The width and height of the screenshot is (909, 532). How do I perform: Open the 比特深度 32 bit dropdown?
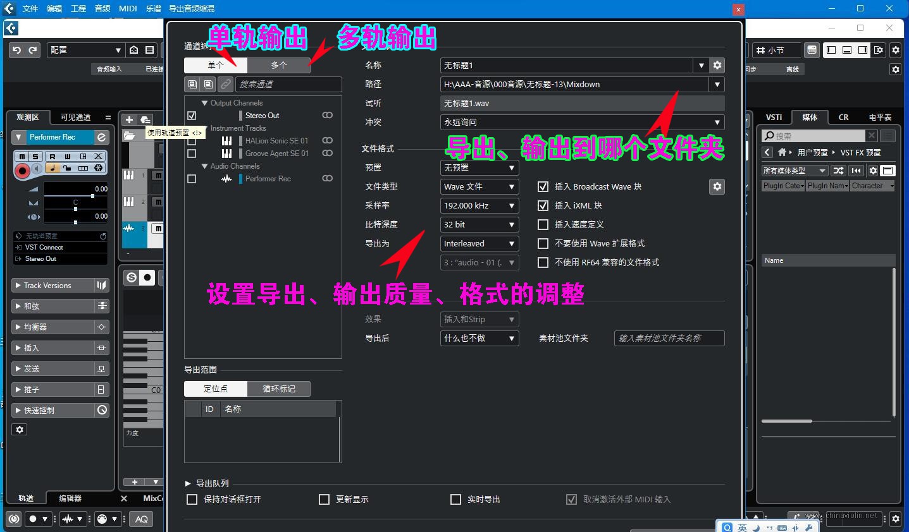tap(479, 224)
